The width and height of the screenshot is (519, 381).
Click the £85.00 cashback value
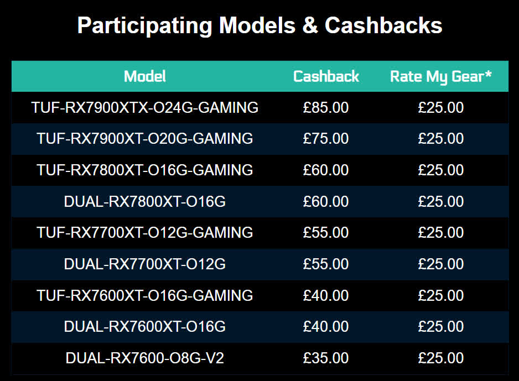click(326, 108)
